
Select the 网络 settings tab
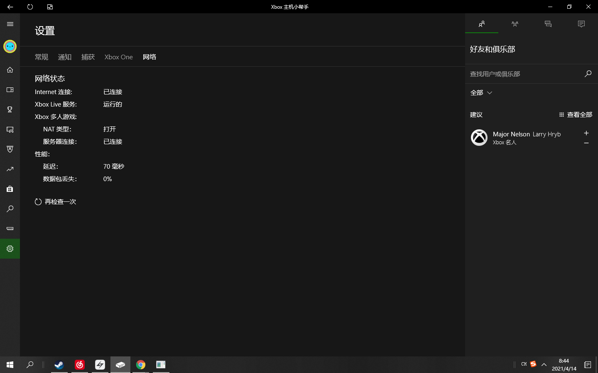click(x=149, y=57)
